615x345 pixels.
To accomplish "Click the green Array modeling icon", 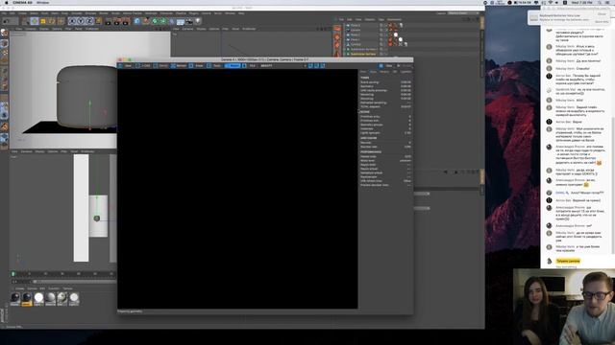I will tap(163, 21).
